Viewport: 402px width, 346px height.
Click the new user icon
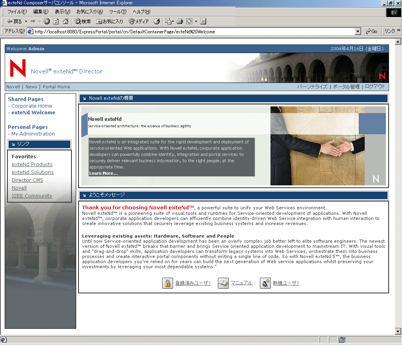coord(265,283)
